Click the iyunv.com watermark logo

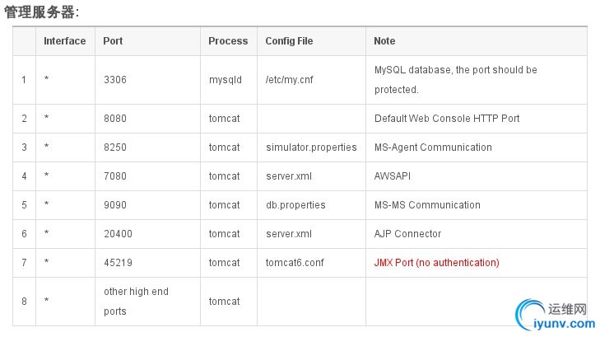[x=556, y=315]
